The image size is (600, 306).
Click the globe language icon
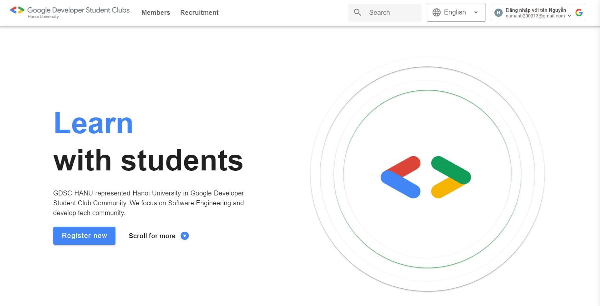[x=437, y=13]
